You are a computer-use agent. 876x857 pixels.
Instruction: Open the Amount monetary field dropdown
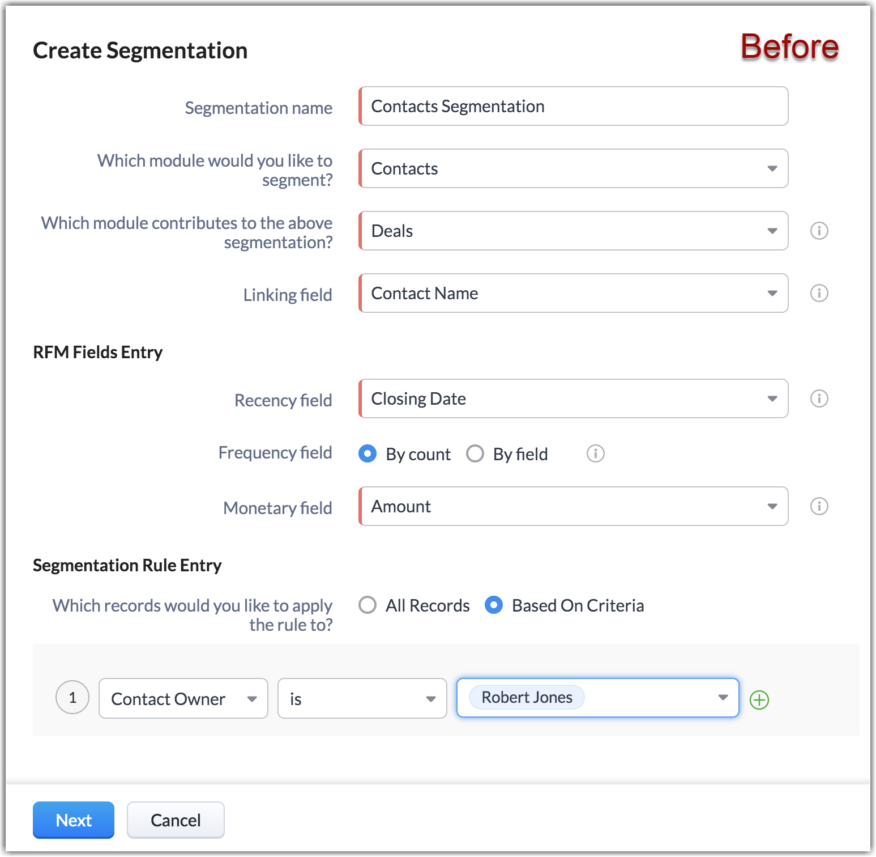(x=574, y=506)
